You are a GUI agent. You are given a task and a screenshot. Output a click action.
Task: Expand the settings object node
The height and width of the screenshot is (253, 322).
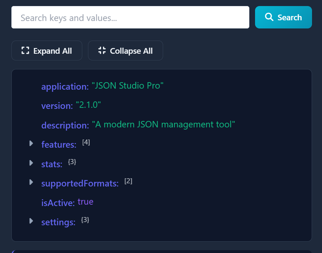click(x=31, y=221)
